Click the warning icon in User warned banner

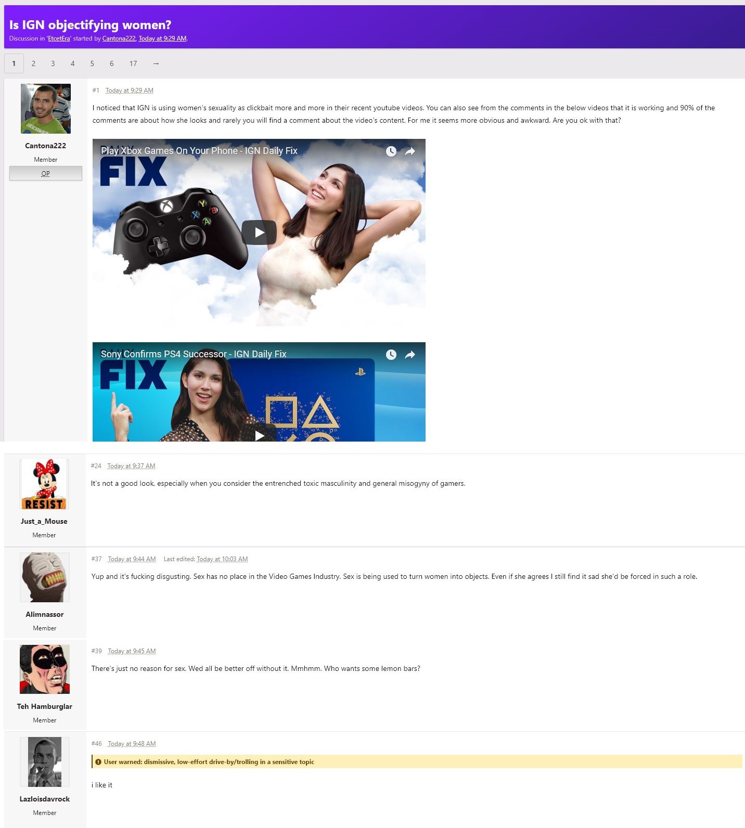tap(98, 762)
